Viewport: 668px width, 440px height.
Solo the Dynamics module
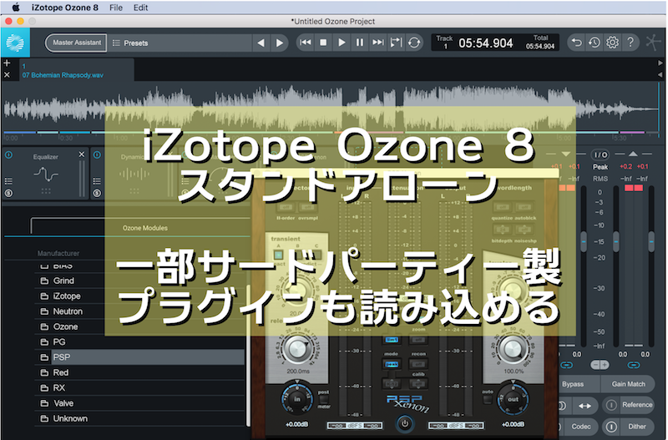click(x=97, y=193)
